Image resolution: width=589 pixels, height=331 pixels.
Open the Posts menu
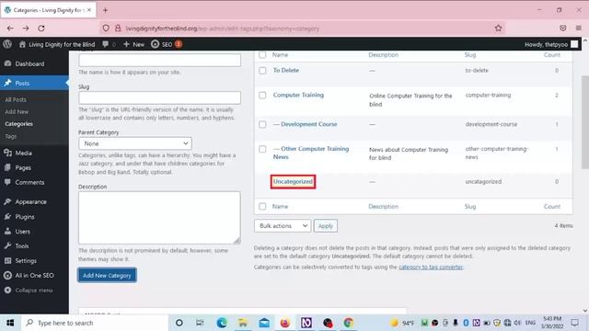tap(22, 83)
